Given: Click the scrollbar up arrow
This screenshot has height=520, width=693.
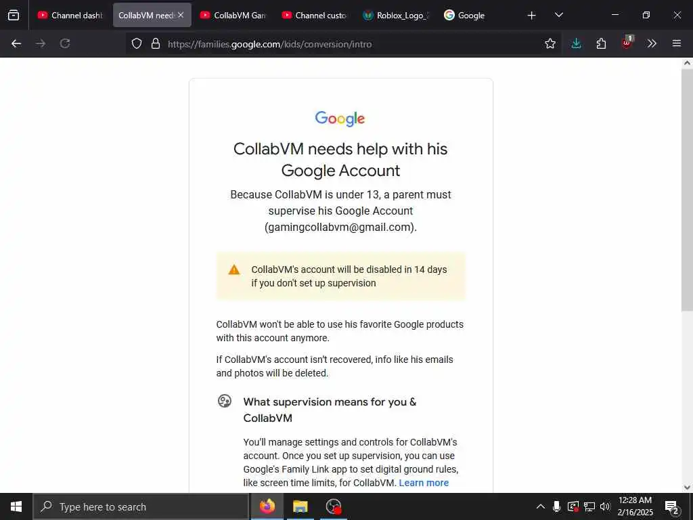Looking at the screenshot, I should click(687, 63).
